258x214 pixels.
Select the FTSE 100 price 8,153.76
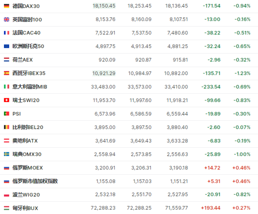click(106, 19)
